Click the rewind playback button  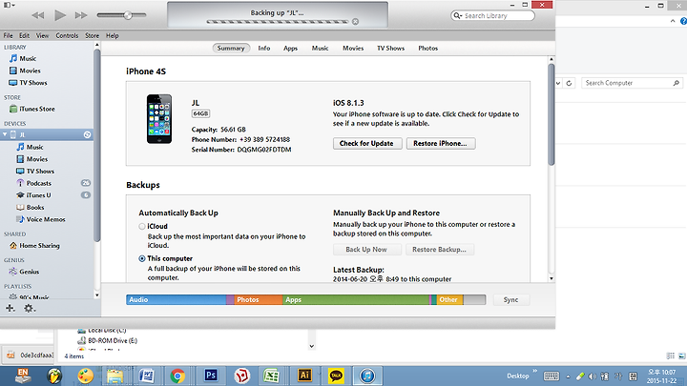[x=38, y=15]
